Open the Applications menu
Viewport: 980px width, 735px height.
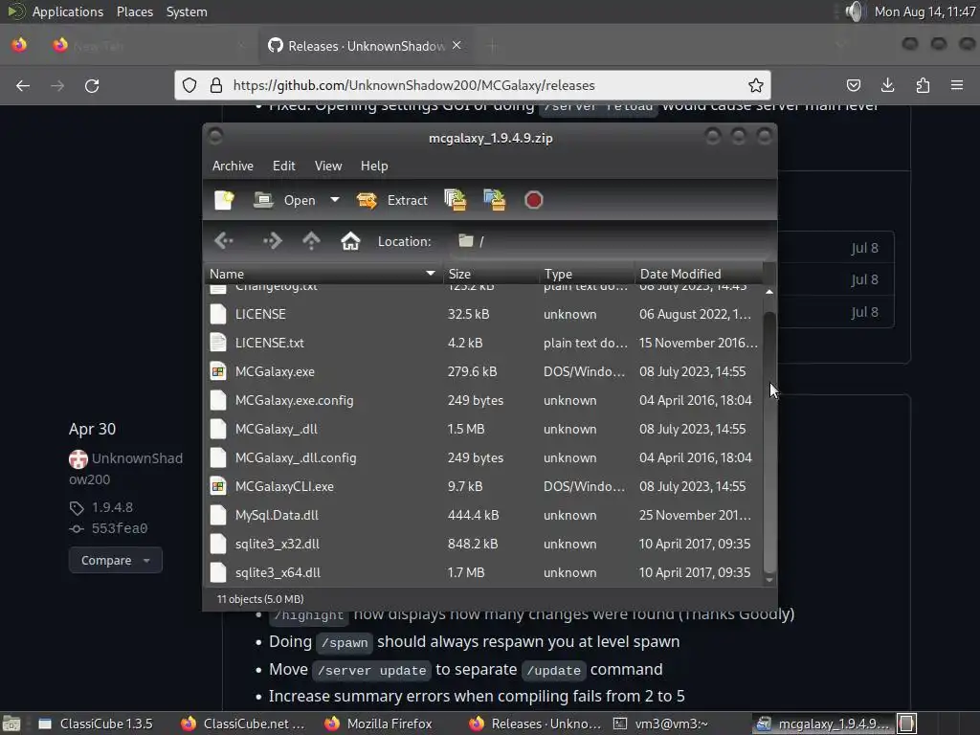click(x=68, y=11)
